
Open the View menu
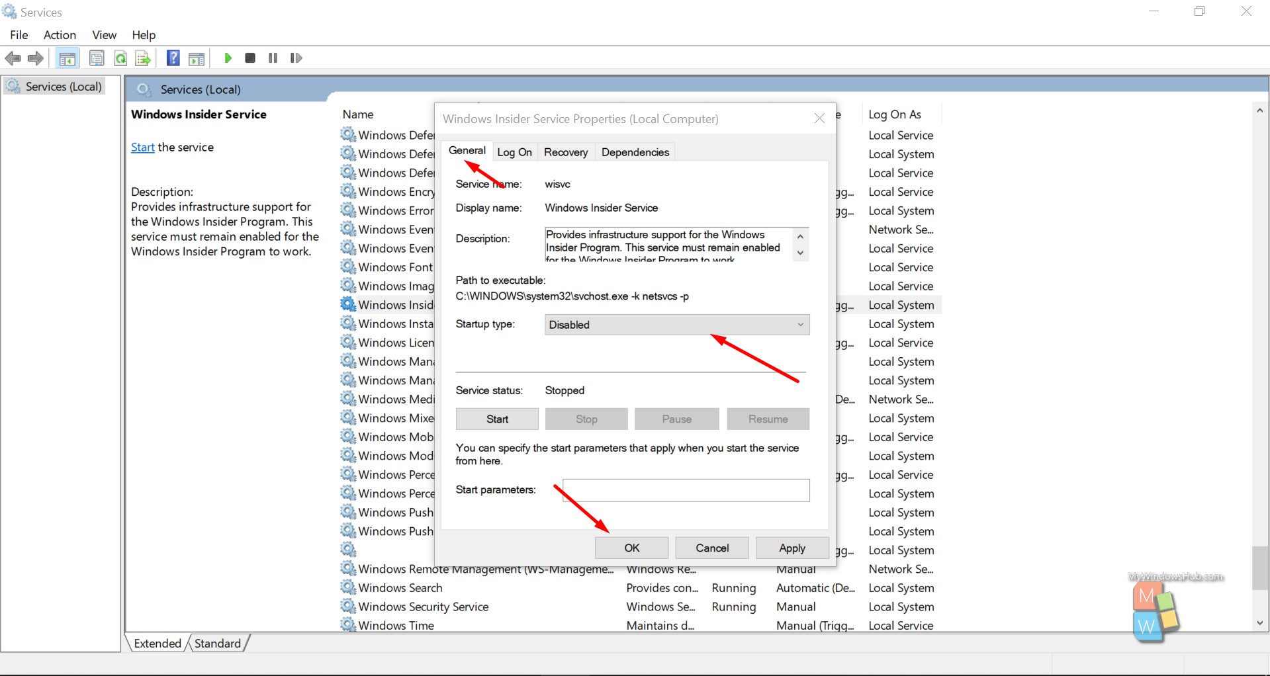(x=104, y=35)
